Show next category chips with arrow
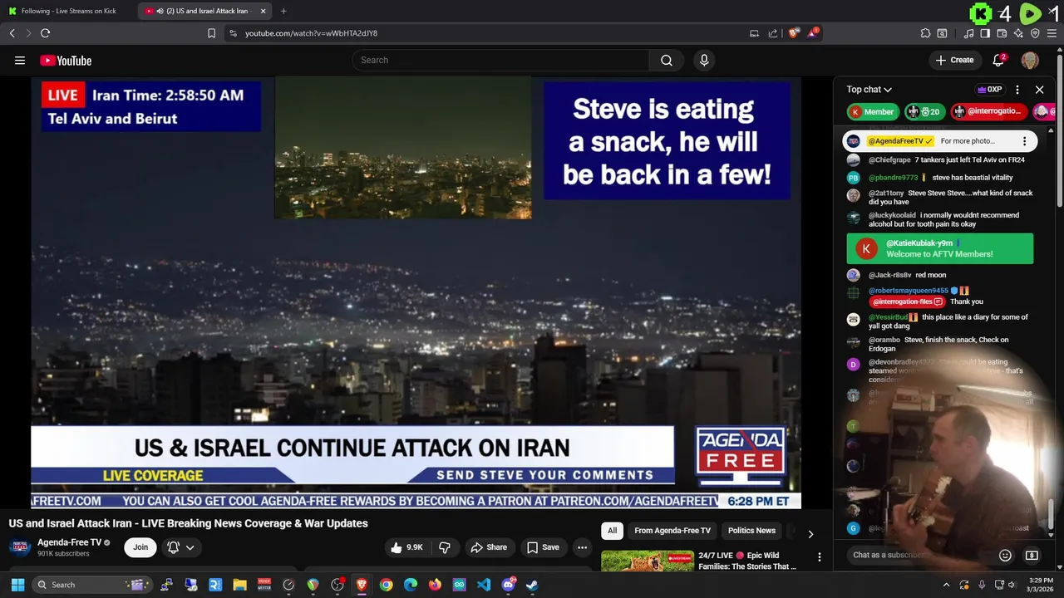This screenshot has width=1064, height=598. [x=810, y=533]
